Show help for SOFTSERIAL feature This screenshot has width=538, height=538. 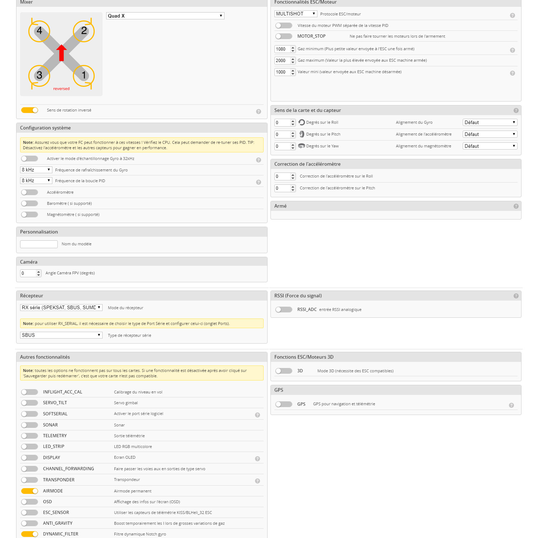point(258,415)
